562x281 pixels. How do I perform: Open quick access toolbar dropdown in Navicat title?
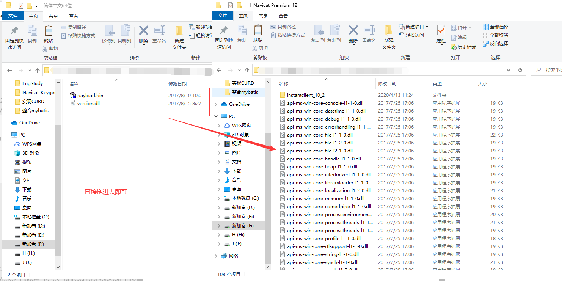click(246, 5)
